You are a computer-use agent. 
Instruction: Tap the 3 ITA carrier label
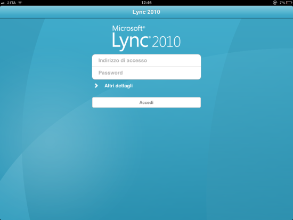click(12, 3)
